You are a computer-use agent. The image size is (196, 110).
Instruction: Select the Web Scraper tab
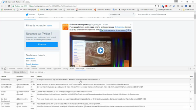80,68
